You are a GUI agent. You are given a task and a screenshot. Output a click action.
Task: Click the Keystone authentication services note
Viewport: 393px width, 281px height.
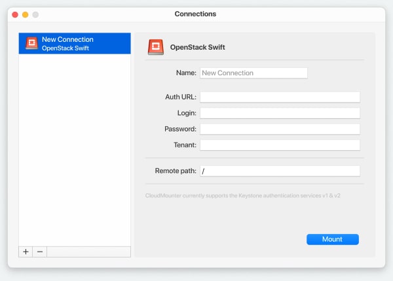click(x=242, y=195)
